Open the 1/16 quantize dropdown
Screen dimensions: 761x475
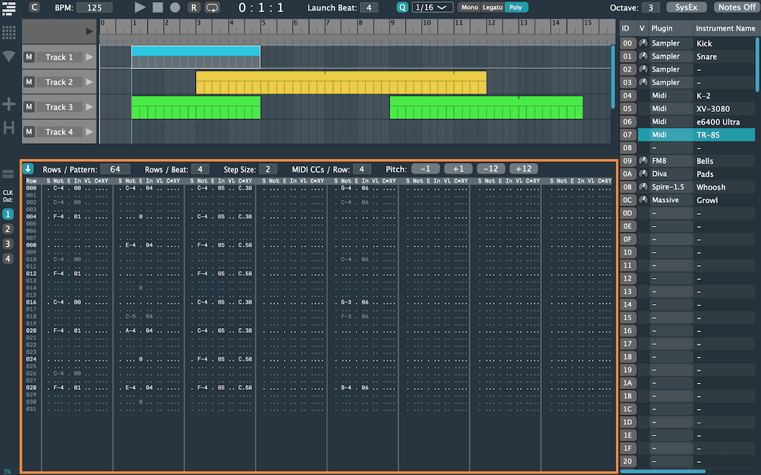(x=433, y=7)
